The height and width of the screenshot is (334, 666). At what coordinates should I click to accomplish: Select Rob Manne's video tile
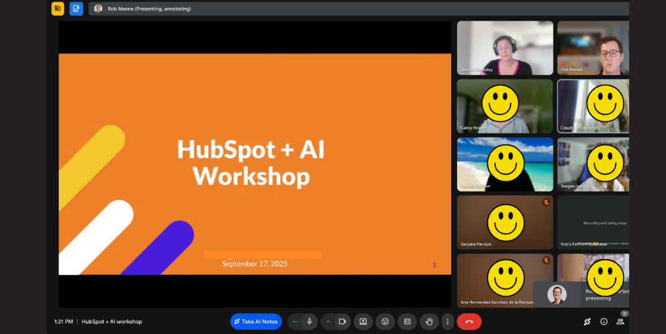point(593,47)
